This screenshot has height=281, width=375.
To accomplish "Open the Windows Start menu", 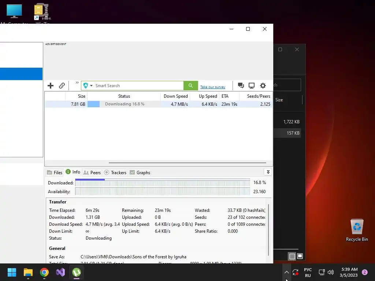I will pos(12,272).
